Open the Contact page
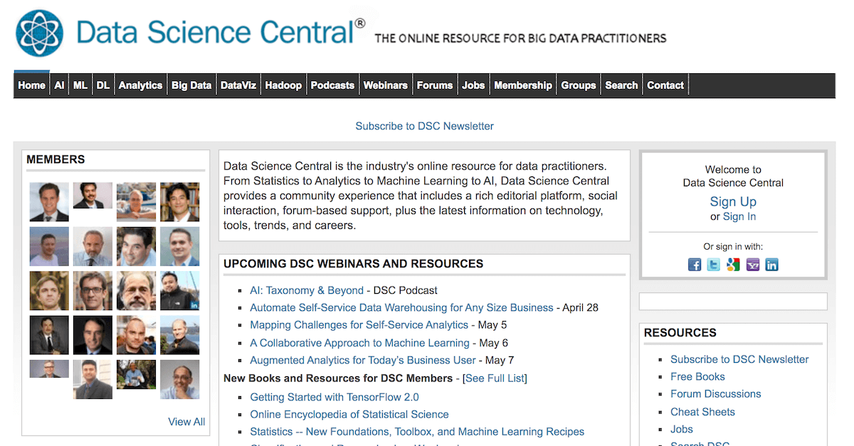 tap(665, 85)
